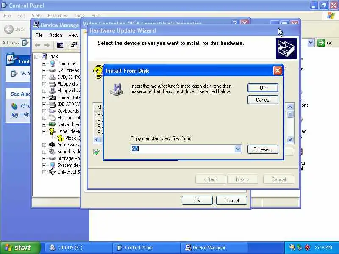The height and width of the screenshot is (254, 339).
Task: Open File menu in Control Panel
Action: (7, 16)
